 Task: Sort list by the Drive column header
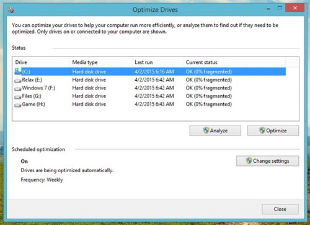point(21,62)
